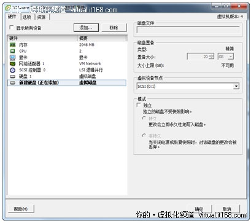The image size is (251, 223).
Task: Click the CPU device icon
Action: [13, 51]
